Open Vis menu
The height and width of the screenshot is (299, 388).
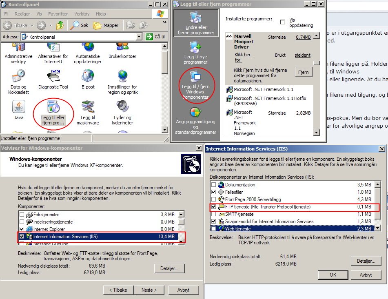[x=39, y=14]
